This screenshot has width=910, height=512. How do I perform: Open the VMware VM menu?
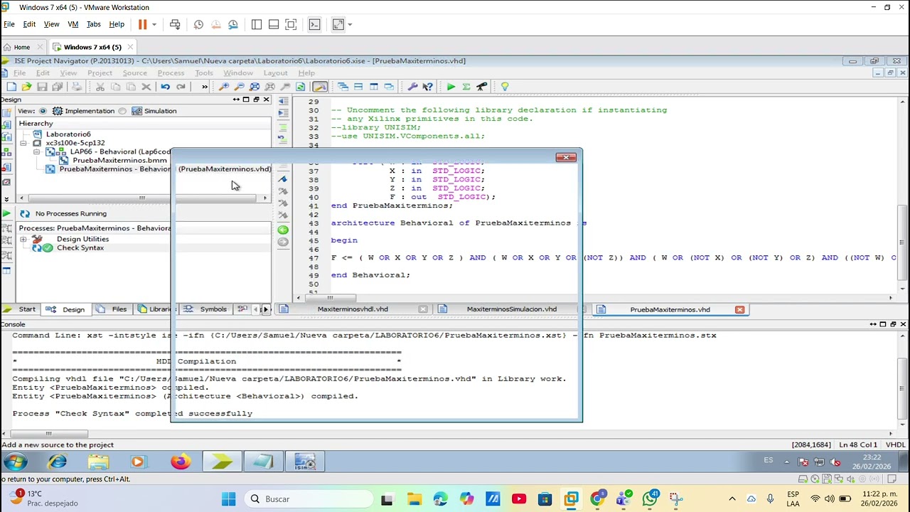[73, 24]
